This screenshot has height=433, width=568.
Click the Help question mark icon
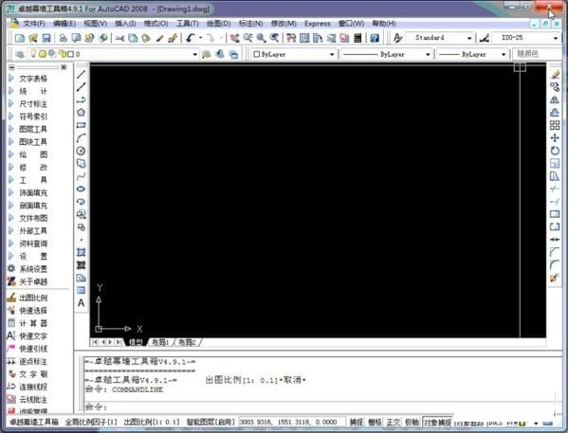click(x=375, y=38)
